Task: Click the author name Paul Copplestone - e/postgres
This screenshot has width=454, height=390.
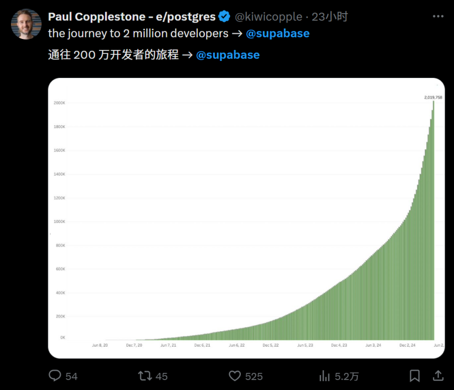Action: click(x=132, y=16)
